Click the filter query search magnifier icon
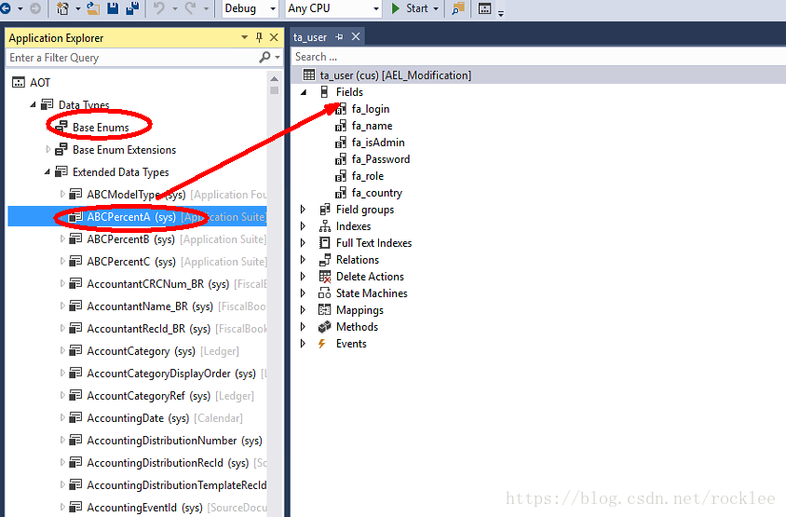 (x=264, y=57)
